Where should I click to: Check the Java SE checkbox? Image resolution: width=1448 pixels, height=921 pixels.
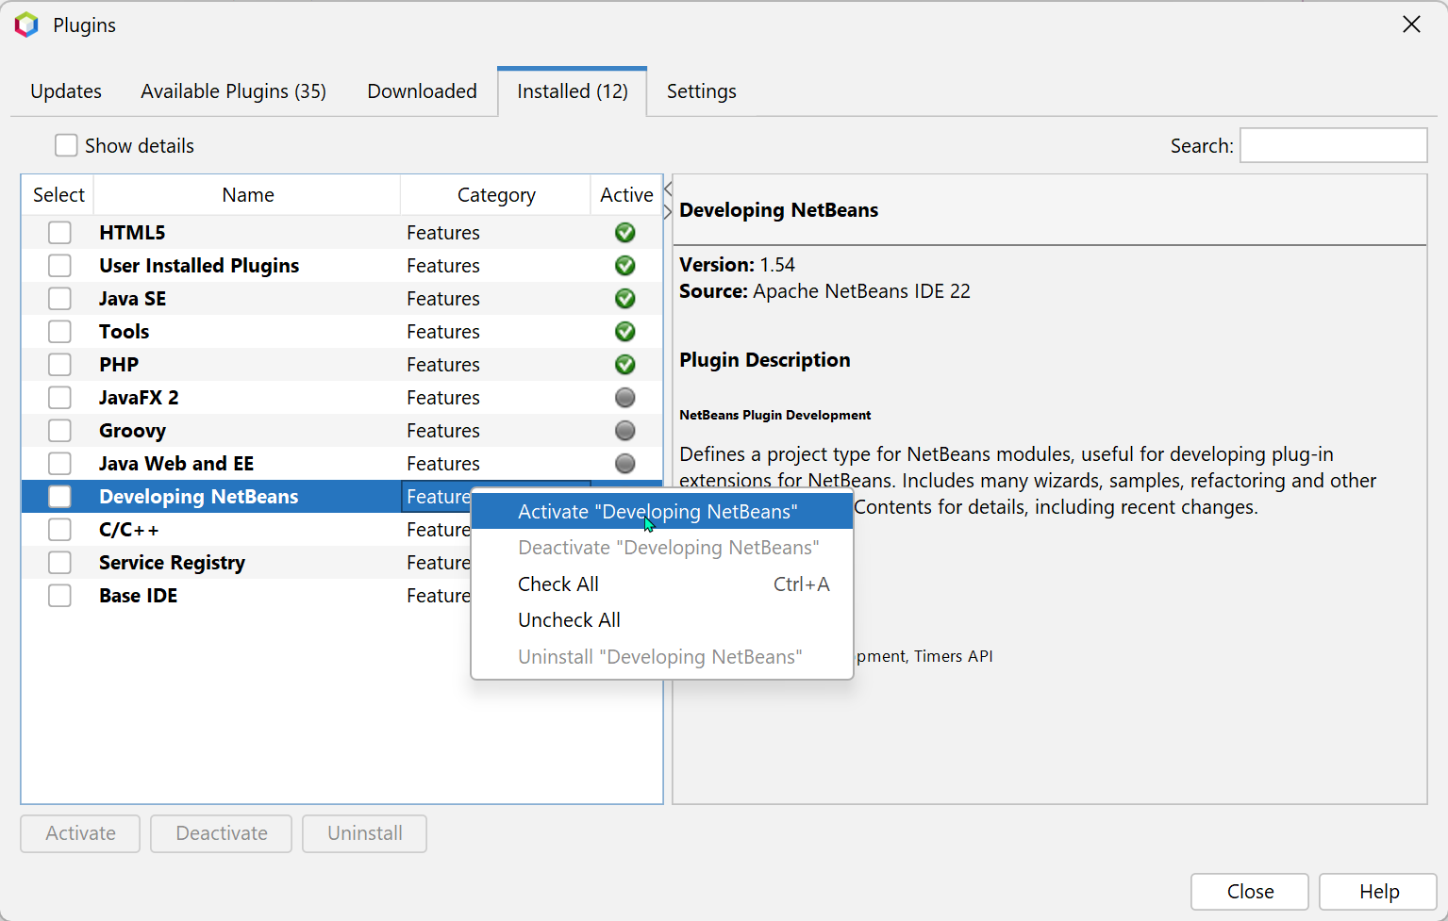(59, 299)
